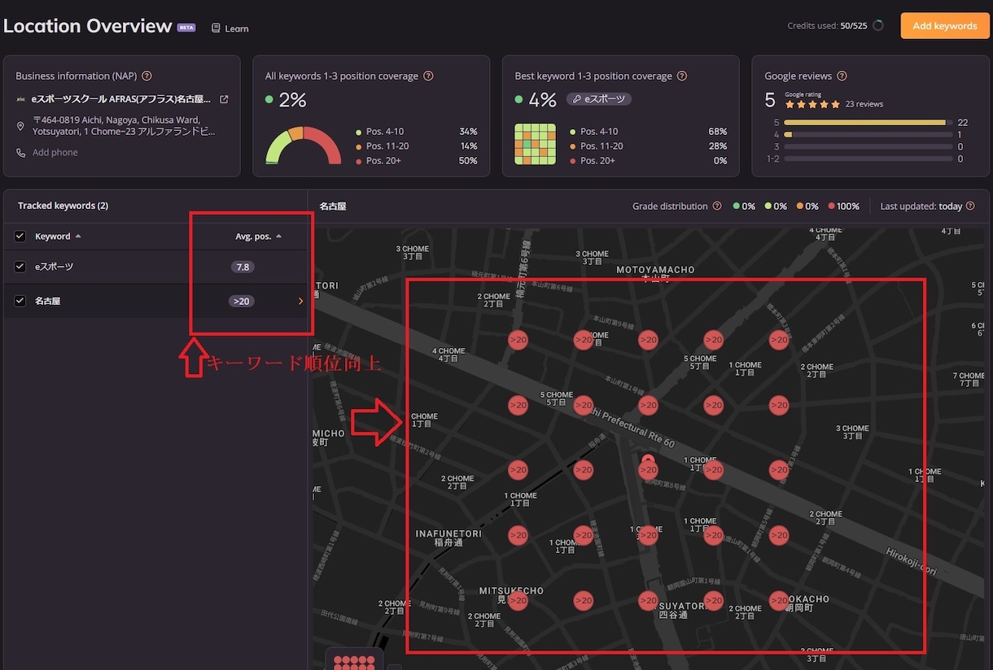Open the Learn guide book icon
993x670 pixels.
(x=216, y=28)
